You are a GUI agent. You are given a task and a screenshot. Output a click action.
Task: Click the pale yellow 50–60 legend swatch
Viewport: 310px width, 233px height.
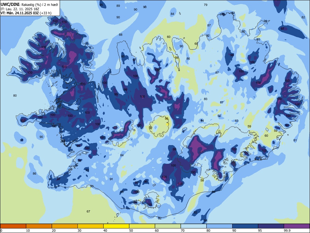point(142,226)
